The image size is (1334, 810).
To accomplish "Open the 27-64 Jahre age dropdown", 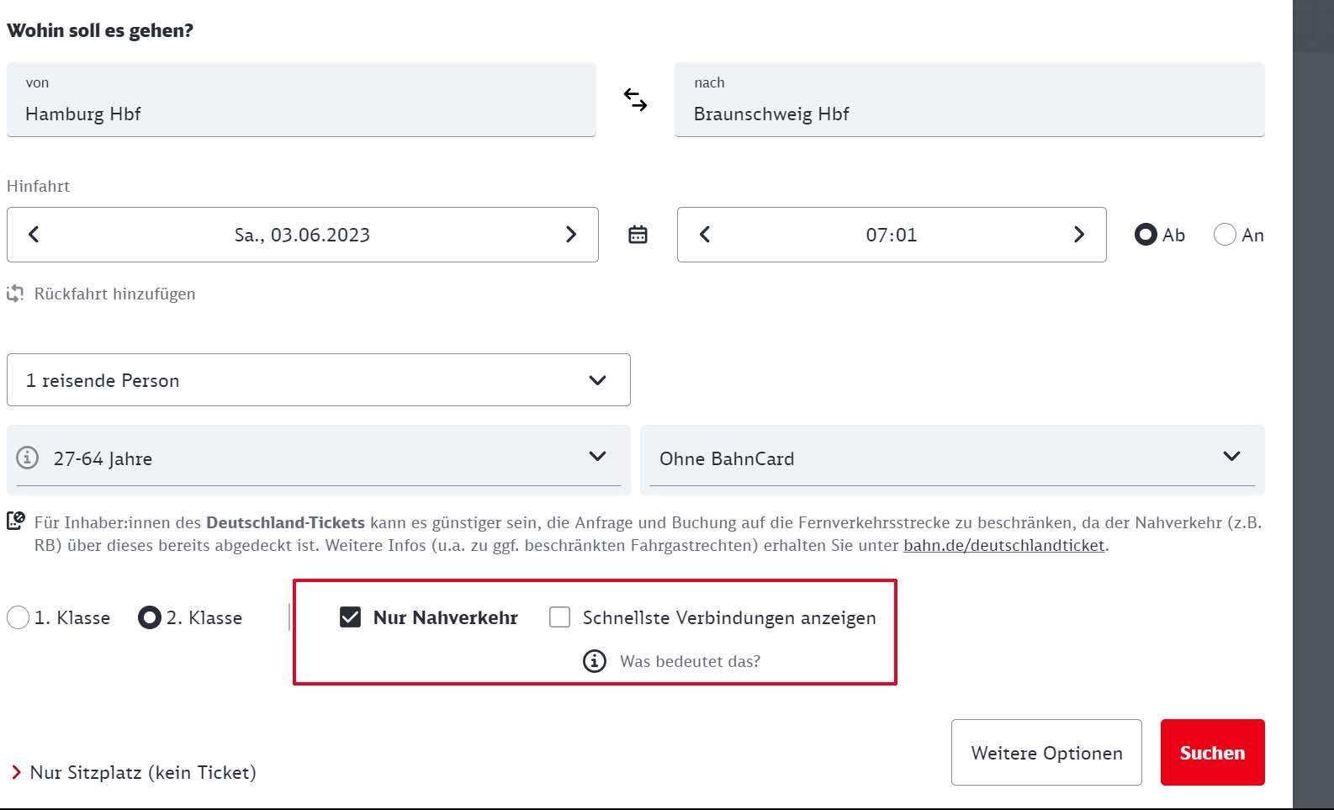I will (320, 458).
